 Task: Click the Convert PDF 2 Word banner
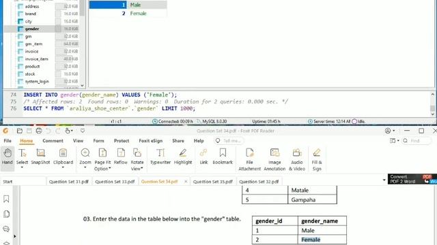[x=412, y=179]
